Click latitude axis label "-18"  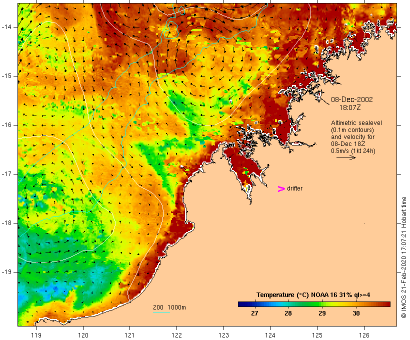coord(6,223)
